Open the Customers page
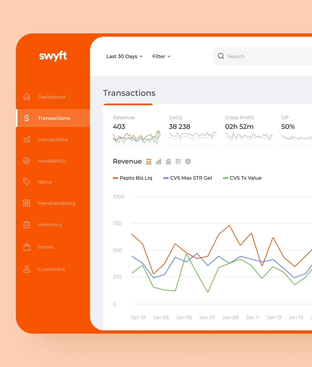Image resolution: width=312 pixels, height=367 pixels. (51, 269)
